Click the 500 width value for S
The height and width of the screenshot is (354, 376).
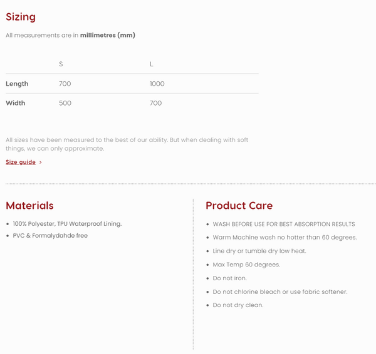pyautogui.click(x=65, y=103)
